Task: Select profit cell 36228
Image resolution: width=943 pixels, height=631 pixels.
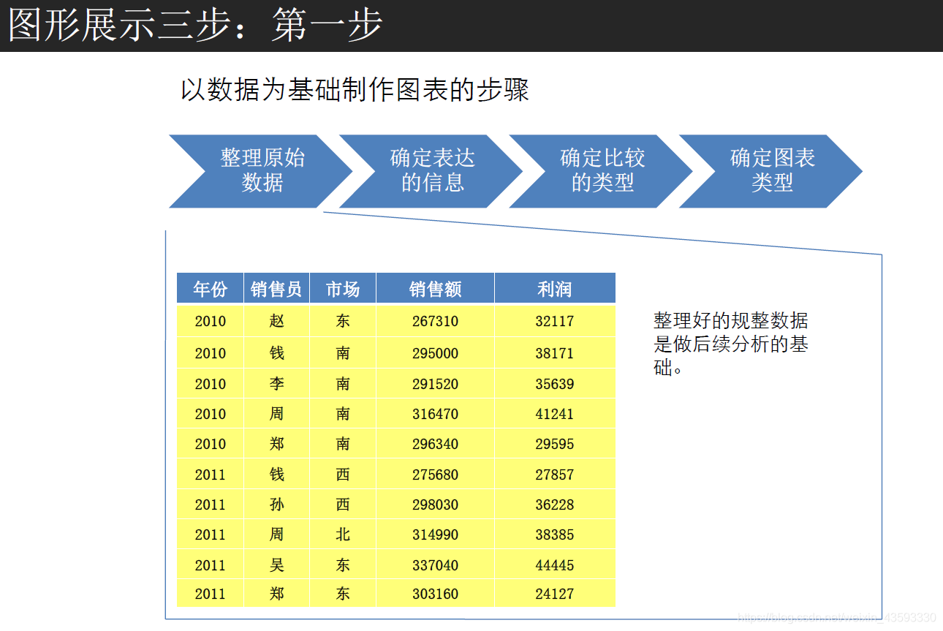Action: pyautogui.click(x=555, y=505)
